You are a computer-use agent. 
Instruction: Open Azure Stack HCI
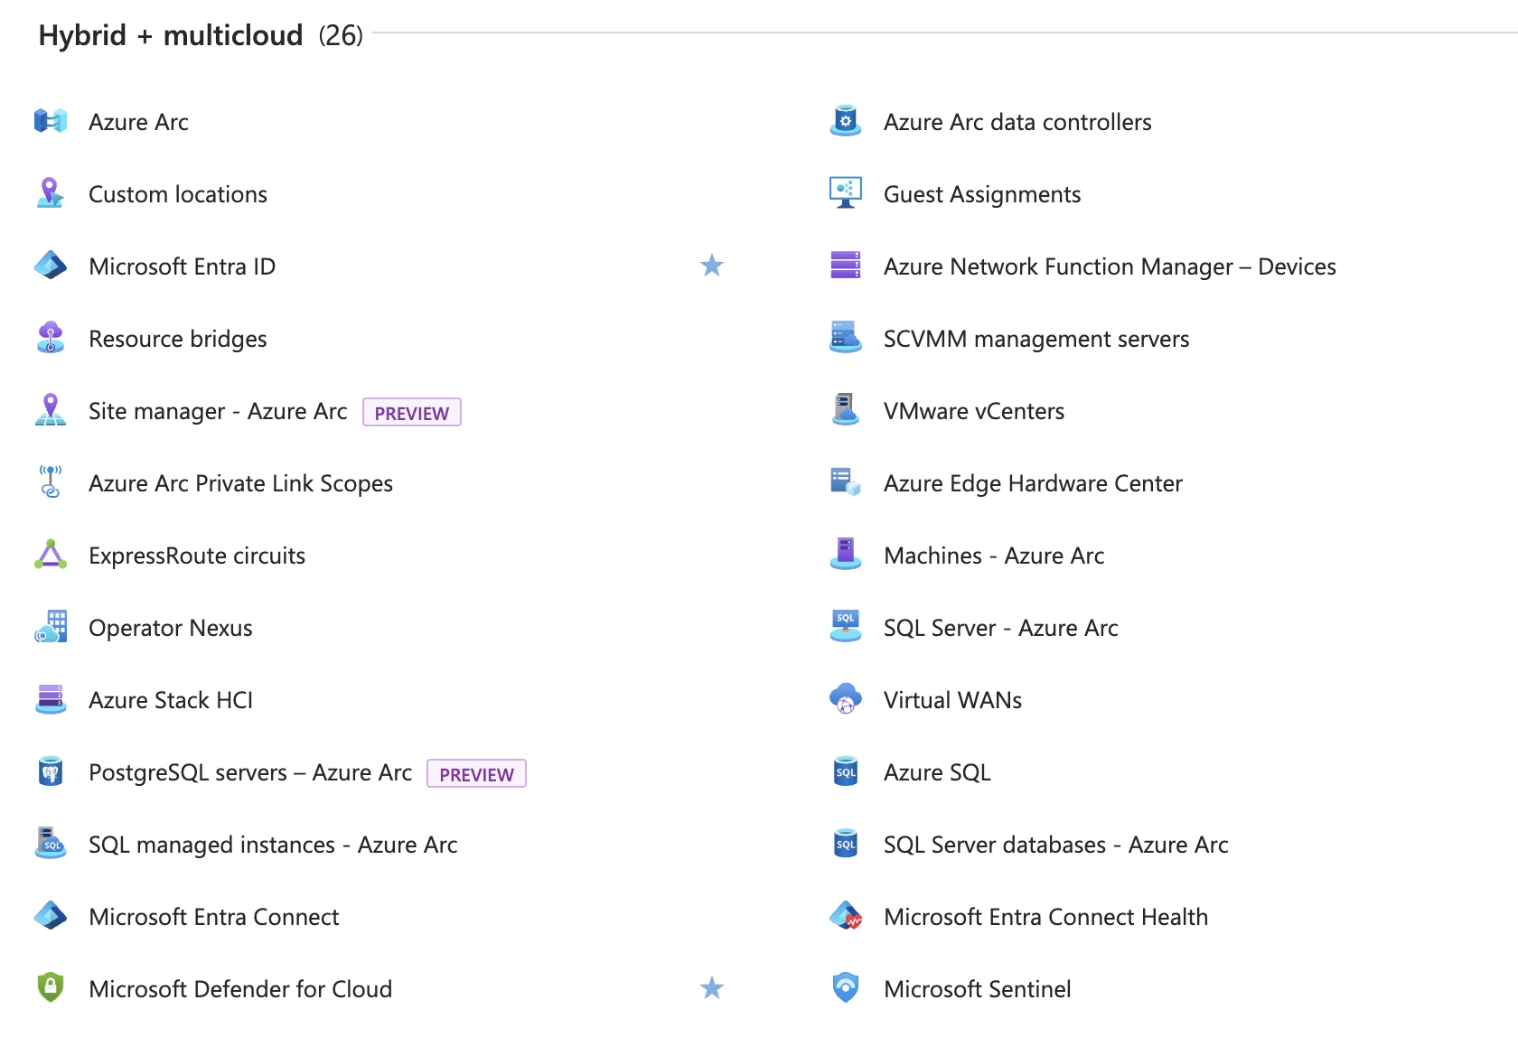pos(171,700)
